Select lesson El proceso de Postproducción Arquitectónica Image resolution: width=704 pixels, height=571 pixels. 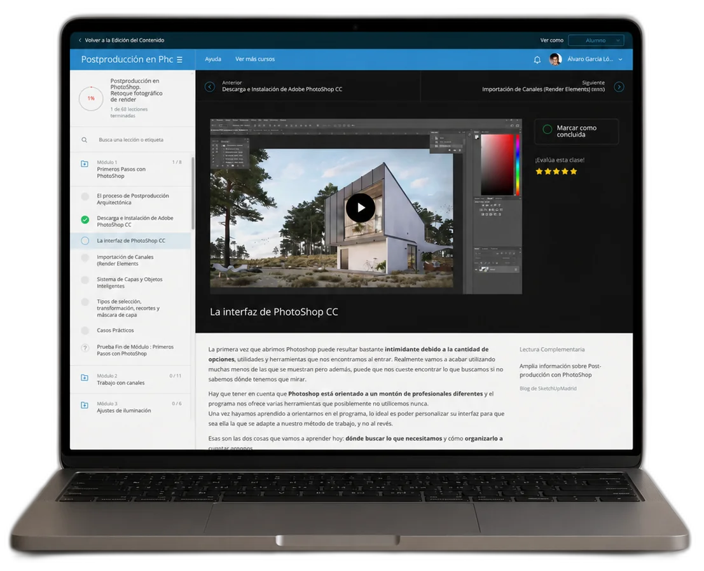click(x=132, y=199)
